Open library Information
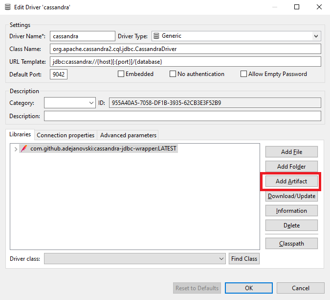The height and width of the screenshot is (300, 330). 291,211
